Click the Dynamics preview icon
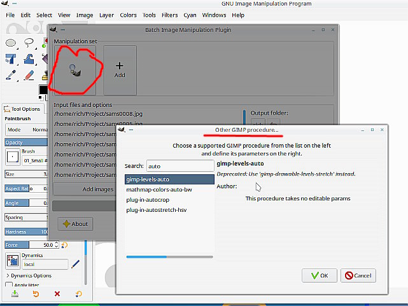Image resolution: width=408 pixels, height=306 pixels. point(13,260)
